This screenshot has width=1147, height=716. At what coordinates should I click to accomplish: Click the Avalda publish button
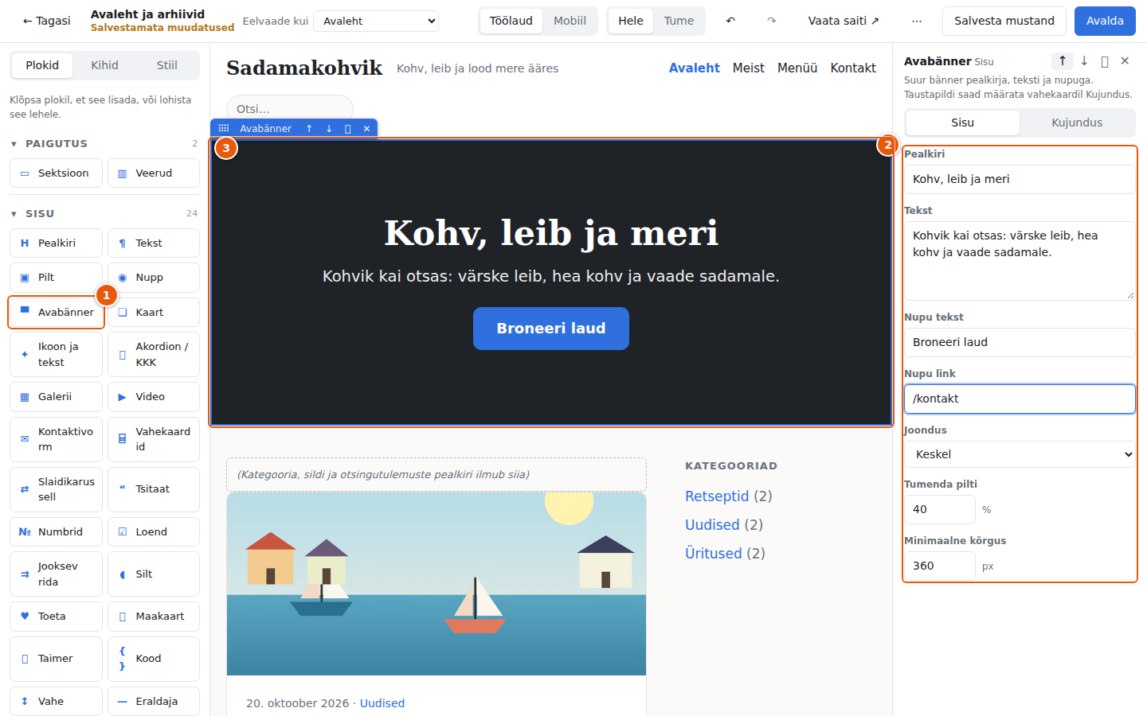[1105, 21]
